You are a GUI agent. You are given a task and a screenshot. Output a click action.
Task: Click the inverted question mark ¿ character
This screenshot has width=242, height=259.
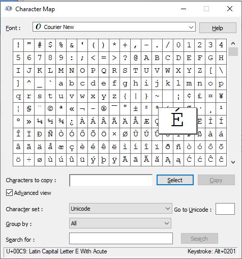pyautogui.click(x=72, y=122)
